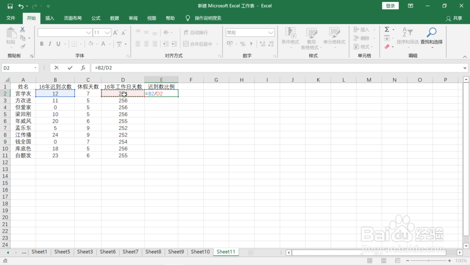This screenshot has height=265, width=470.
Task: Collapse the ribbon with the chevron
Action: pyautogui.click(x=465, y=57)
